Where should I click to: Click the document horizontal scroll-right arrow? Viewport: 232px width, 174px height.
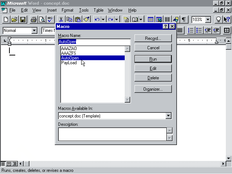[x=223, y=164]
